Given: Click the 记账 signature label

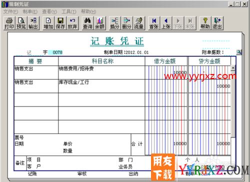Looking at the screenshot, I should (x=32, y=174).
